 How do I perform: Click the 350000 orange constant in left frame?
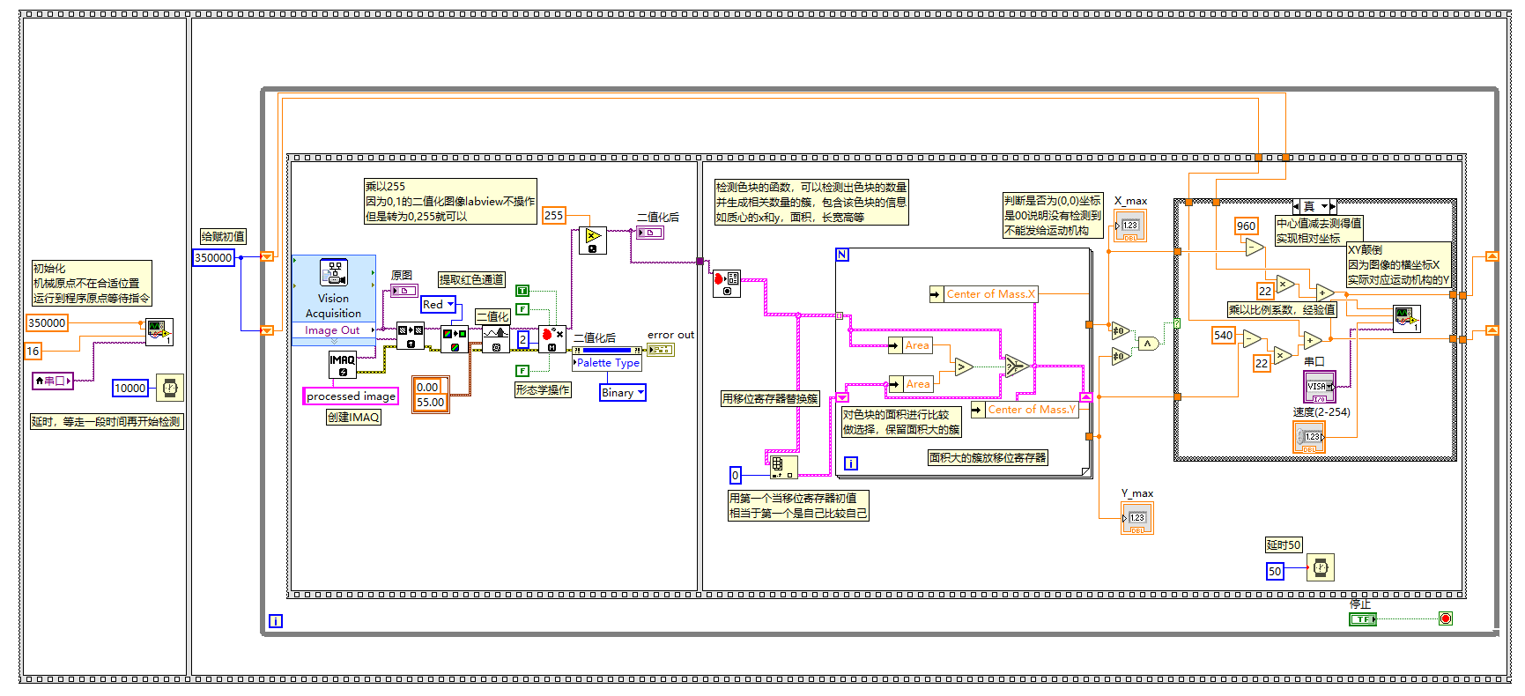click(x=48, y=322)
